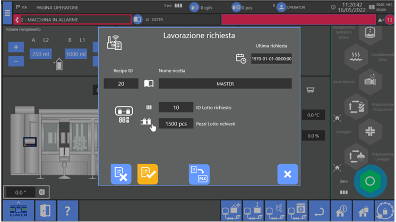
Task: Open the hamburger menu at top left
Action: pos(7,14)
